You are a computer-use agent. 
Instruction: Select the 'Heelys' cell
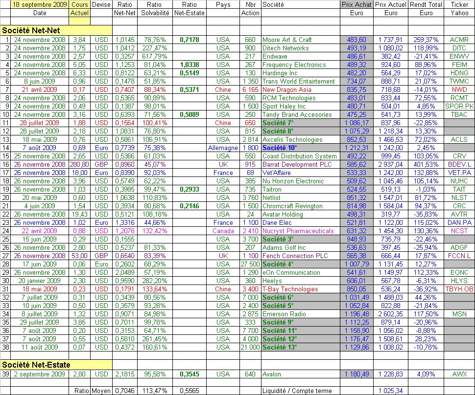click(x=301, y=281)
